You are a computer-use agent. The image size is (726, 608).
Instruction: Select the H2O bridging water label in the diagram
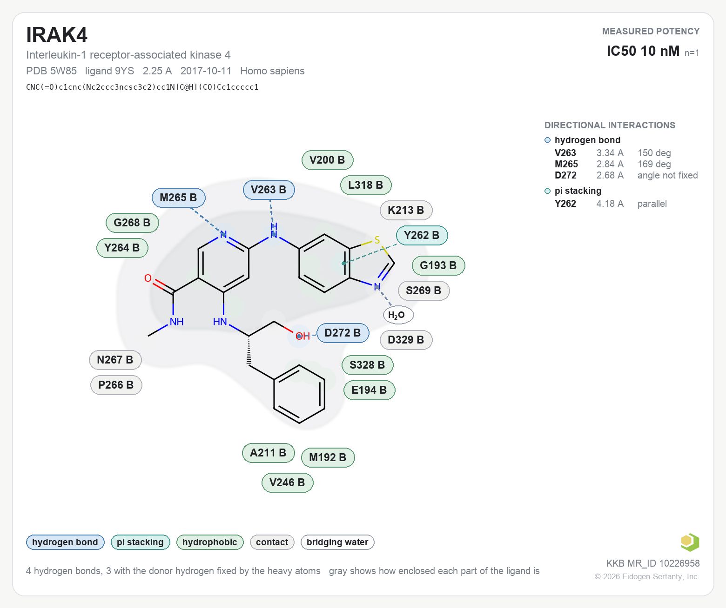click(398, 315)
